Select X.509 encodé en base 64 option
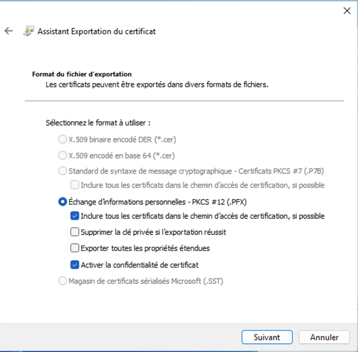358x352 pixels. [x=62, y=156]
